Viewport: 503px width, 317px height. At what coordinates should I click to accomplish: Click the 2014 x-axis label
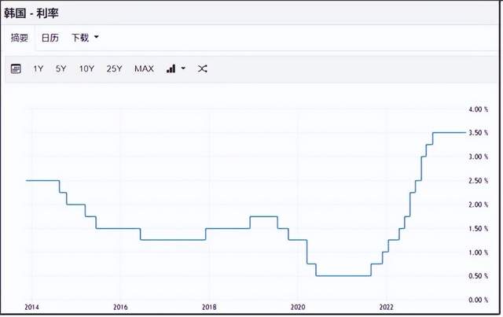[31, 308]
